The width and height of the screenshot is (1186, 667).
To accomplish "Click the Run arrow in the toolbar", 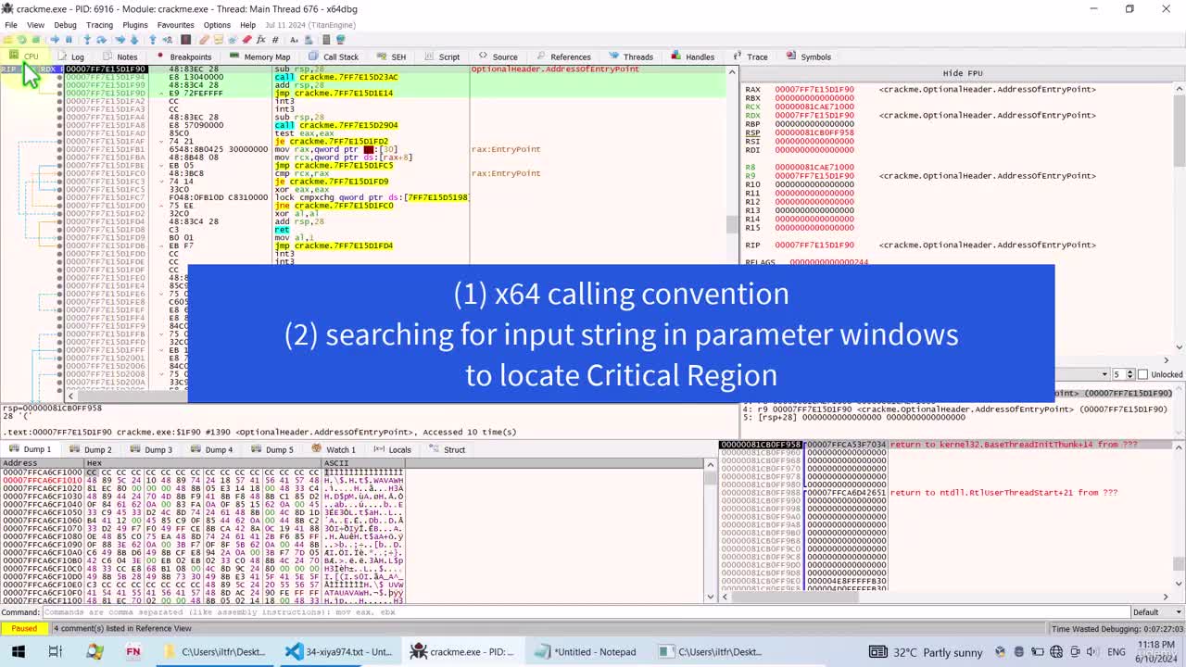I will point(54,40).
